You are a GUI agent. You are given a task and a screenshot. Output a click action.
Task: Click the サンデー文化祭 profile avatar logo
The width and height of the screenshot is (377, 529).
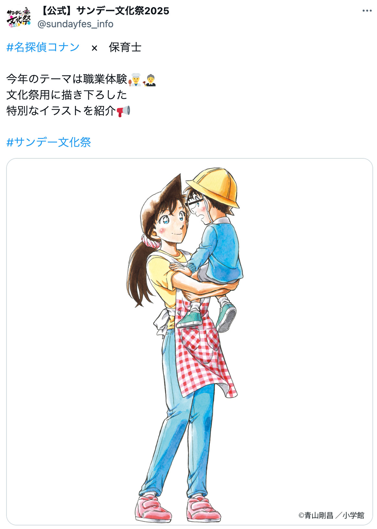[x=18, y=18]
